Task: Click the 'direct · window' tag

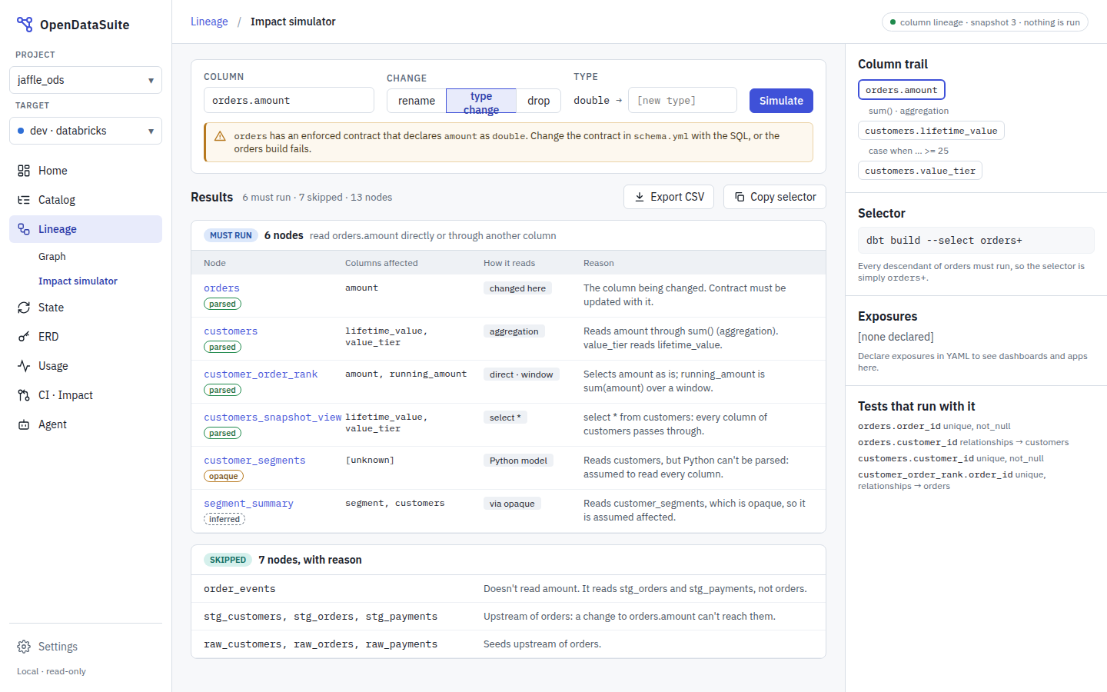Action: point(521,374)
